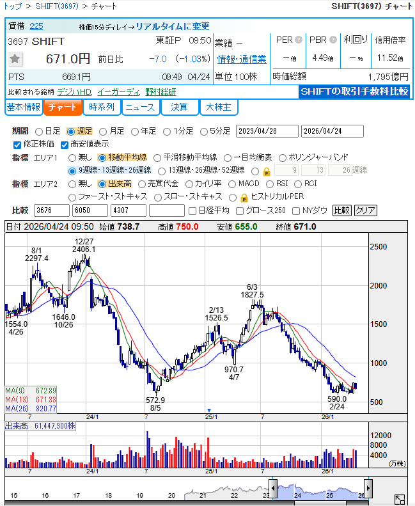Open the 大株主 tab
This screenshot has height=506, width=415.
(219, 107)
